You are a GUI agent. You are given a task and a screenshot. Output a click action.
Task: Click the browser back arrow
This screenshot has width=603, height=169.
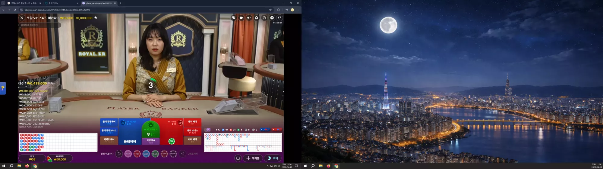point(3,10)
